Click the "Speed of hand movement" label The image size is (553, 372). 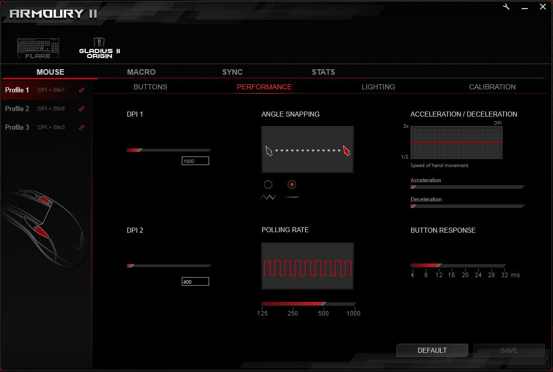point(439,166)
